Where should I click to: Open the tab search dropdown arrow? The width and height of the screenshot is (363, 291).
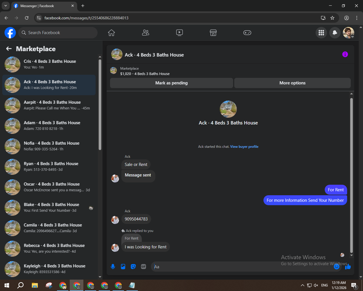[5, 6]
